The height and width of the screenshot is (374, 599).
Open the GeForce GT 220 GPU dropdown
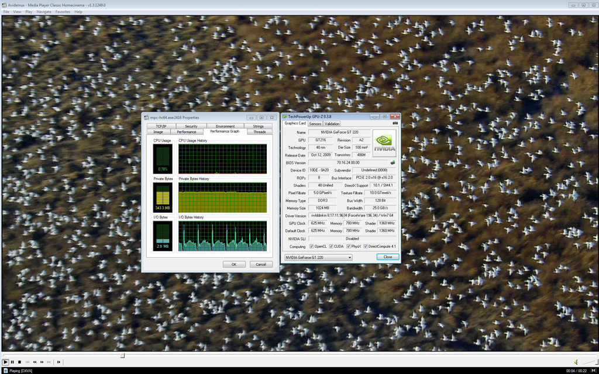(x=318, y=257)
